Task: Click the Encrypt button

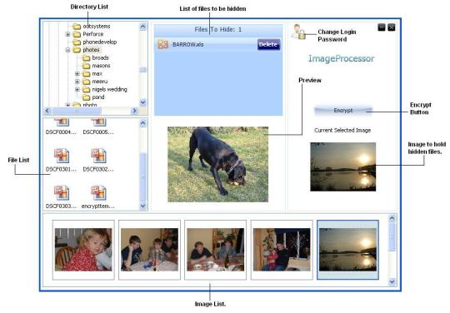Action: (343, 111)
